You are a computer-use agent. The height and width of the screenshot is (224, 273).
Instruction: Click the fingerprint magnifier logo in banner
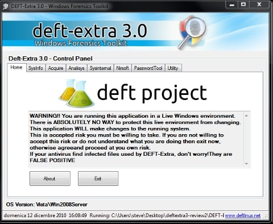(x=192, y=32)
